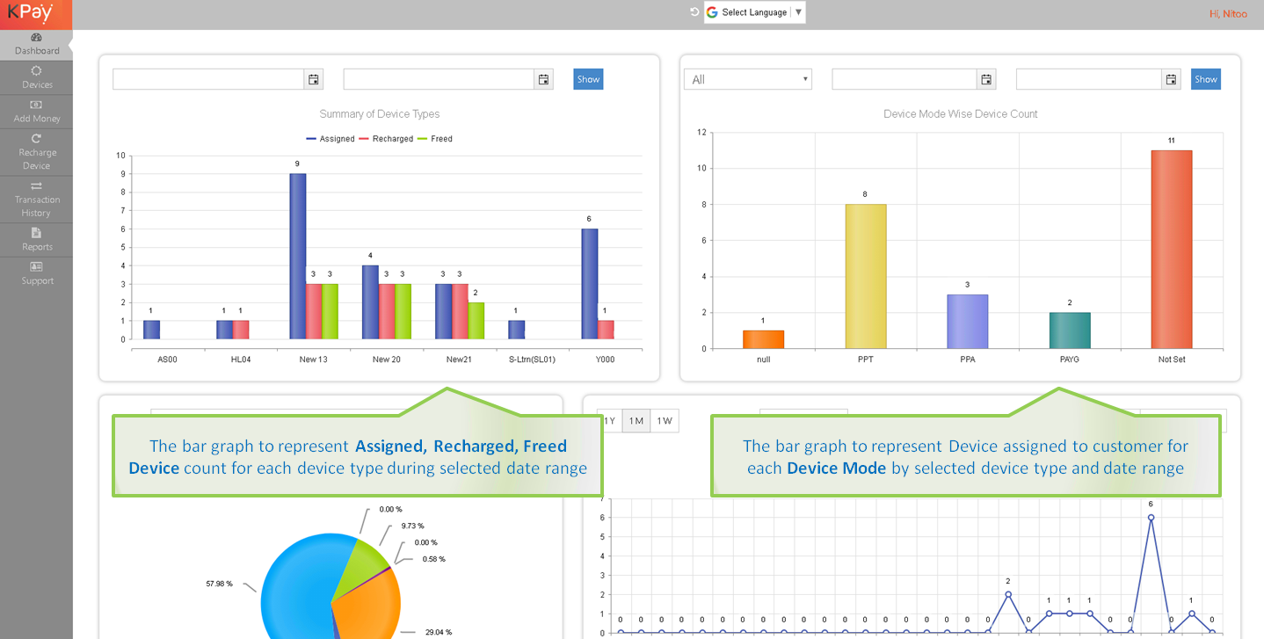Open the Add Money sidebar item
Viewport: 1264px width, 639px height.
pos(36,112)
